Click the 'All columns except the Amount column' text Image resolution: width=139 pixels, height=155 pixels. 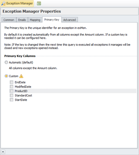pos(33,68)
